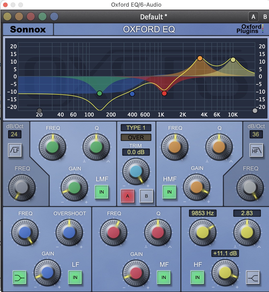Open the TYPE 1 EQ type selector
Image resolution: width=269 pixels, height=292 pixels.
coord(136,128)
